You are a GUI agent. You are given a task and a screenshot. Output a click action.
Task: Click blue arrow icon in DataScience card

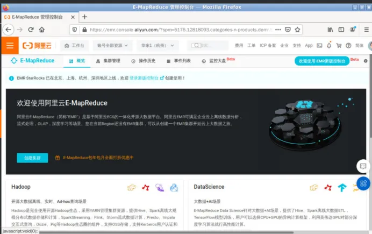342,188
